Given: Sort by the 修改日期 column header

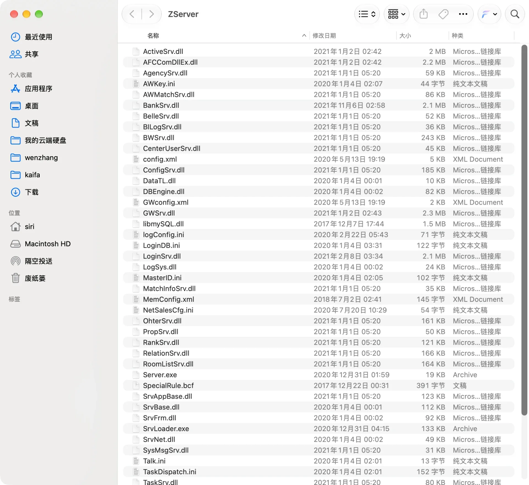Looking at the screenshot, I should [324, 35].
